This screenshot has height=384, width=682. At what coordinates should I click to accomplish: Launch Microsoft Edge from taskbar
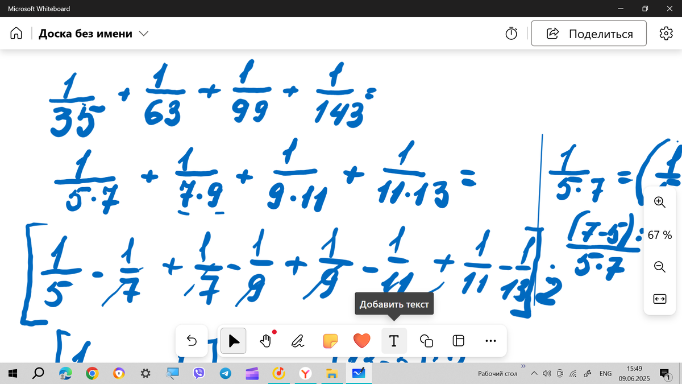tap(65, 373)
